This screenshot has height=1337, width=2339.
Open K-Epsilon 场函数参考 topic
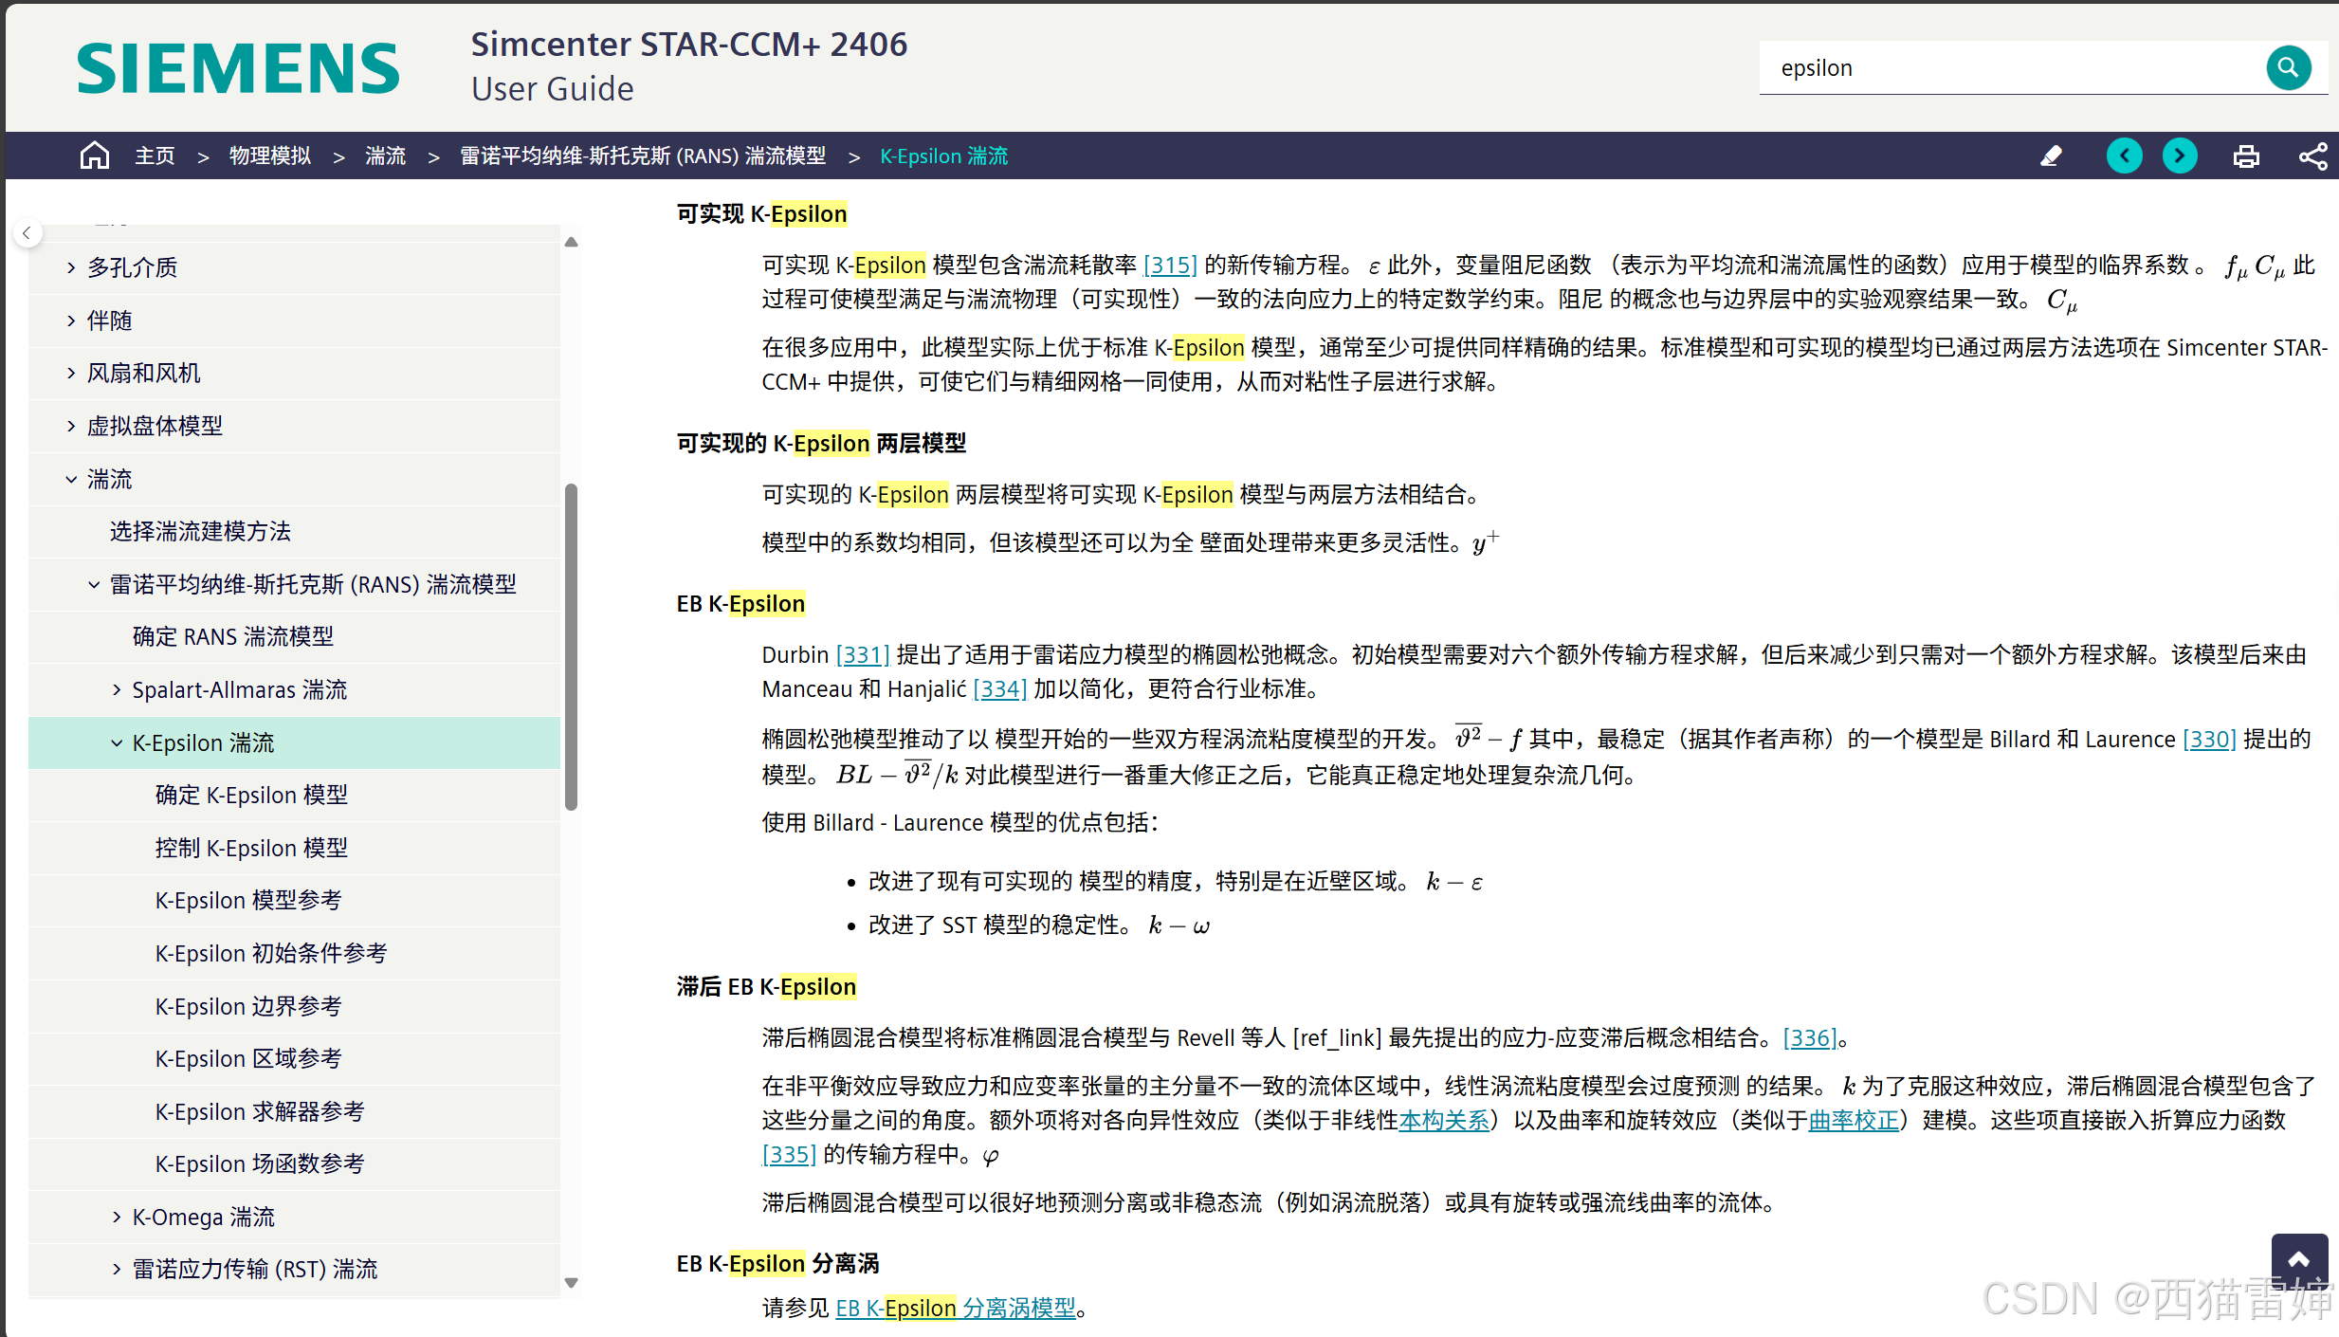click(260, 1163)
